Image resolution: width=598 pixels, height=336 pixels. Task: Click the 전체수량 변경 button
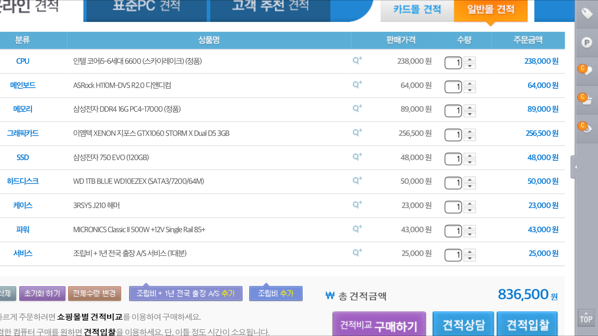tap(95, 293)
